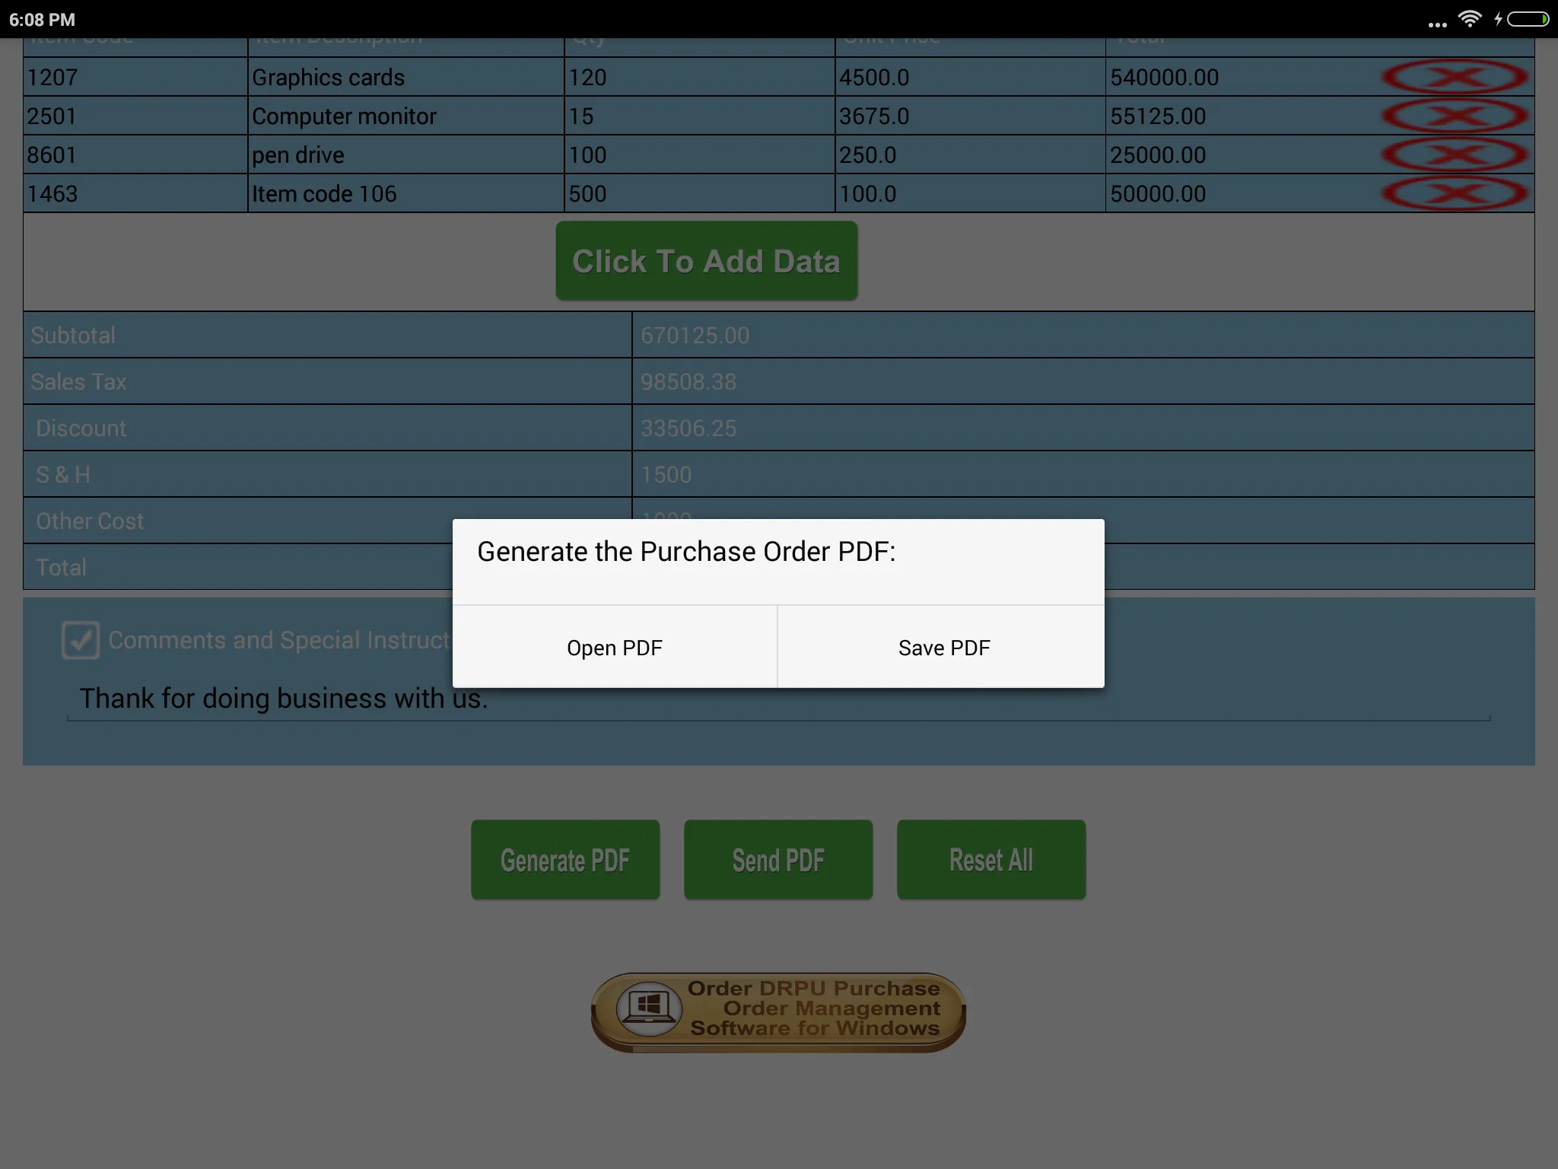Click total cell 55125.00
Screen dimensions: 1558x1169
click(1158, 116)
